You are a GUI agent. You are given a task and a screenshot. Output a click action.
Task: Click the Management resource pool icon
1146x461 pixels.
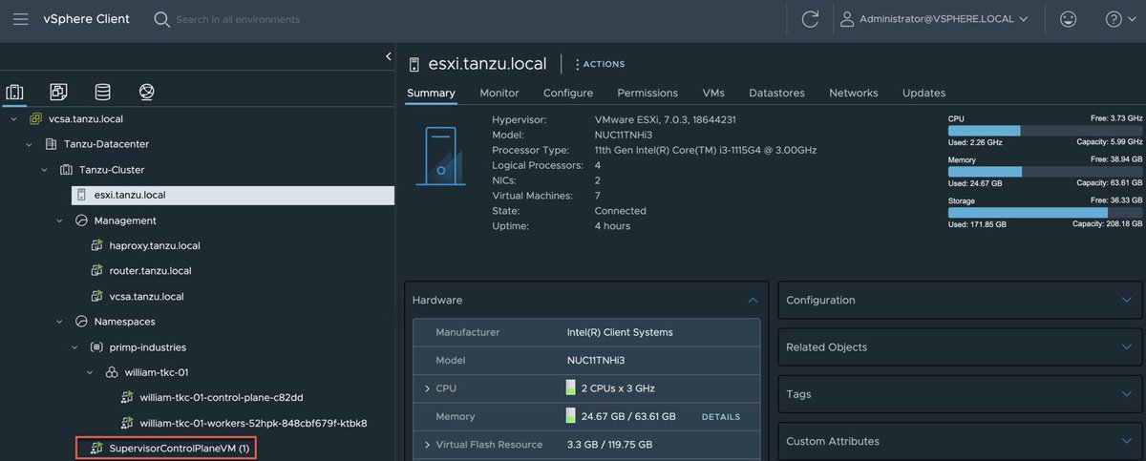81,220
